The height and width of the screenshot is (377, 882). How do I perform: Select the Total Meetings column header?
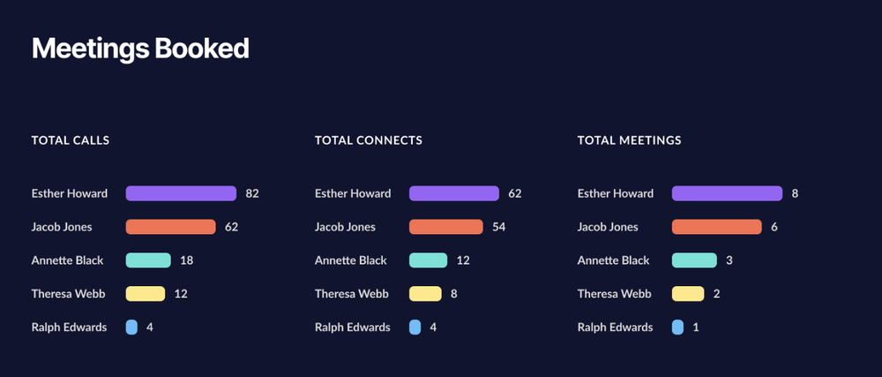[630, 140]
